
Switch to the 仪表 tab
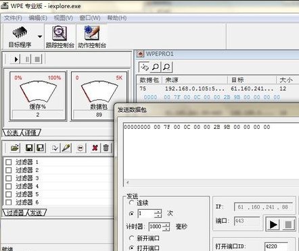click(12, 133)
